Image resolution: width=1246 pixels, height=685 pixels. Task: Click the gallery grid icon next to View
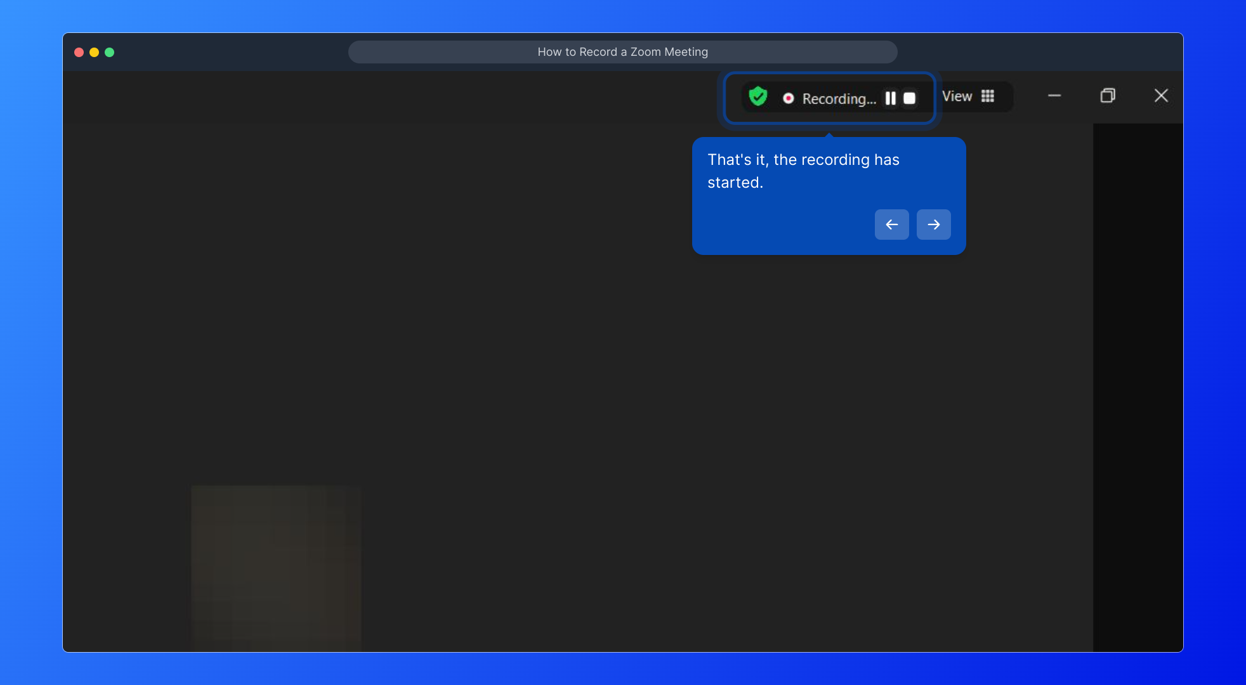tap(988, 96)
